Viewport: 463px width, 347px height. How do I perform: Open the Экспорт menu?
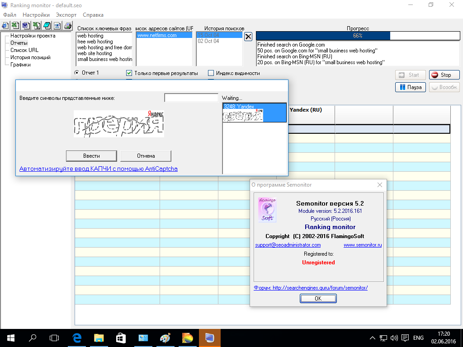66,15
